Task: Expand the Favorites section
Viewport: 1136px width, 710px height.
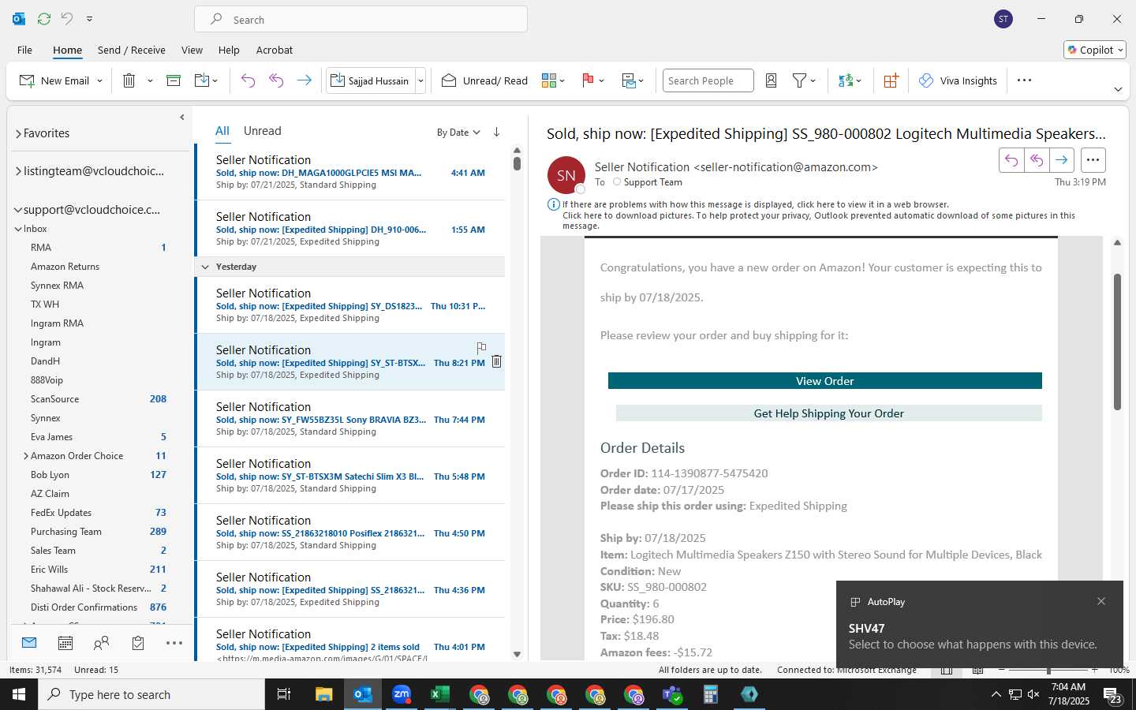Action: click(x=17, y=133)
